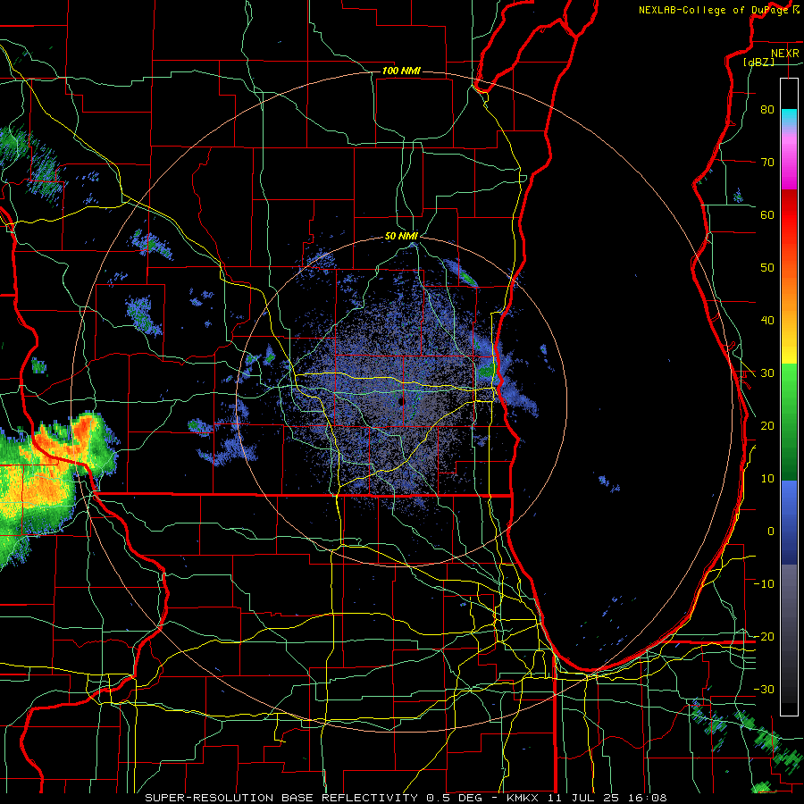Click the red segment of the color bar

[x=789, y=218]
